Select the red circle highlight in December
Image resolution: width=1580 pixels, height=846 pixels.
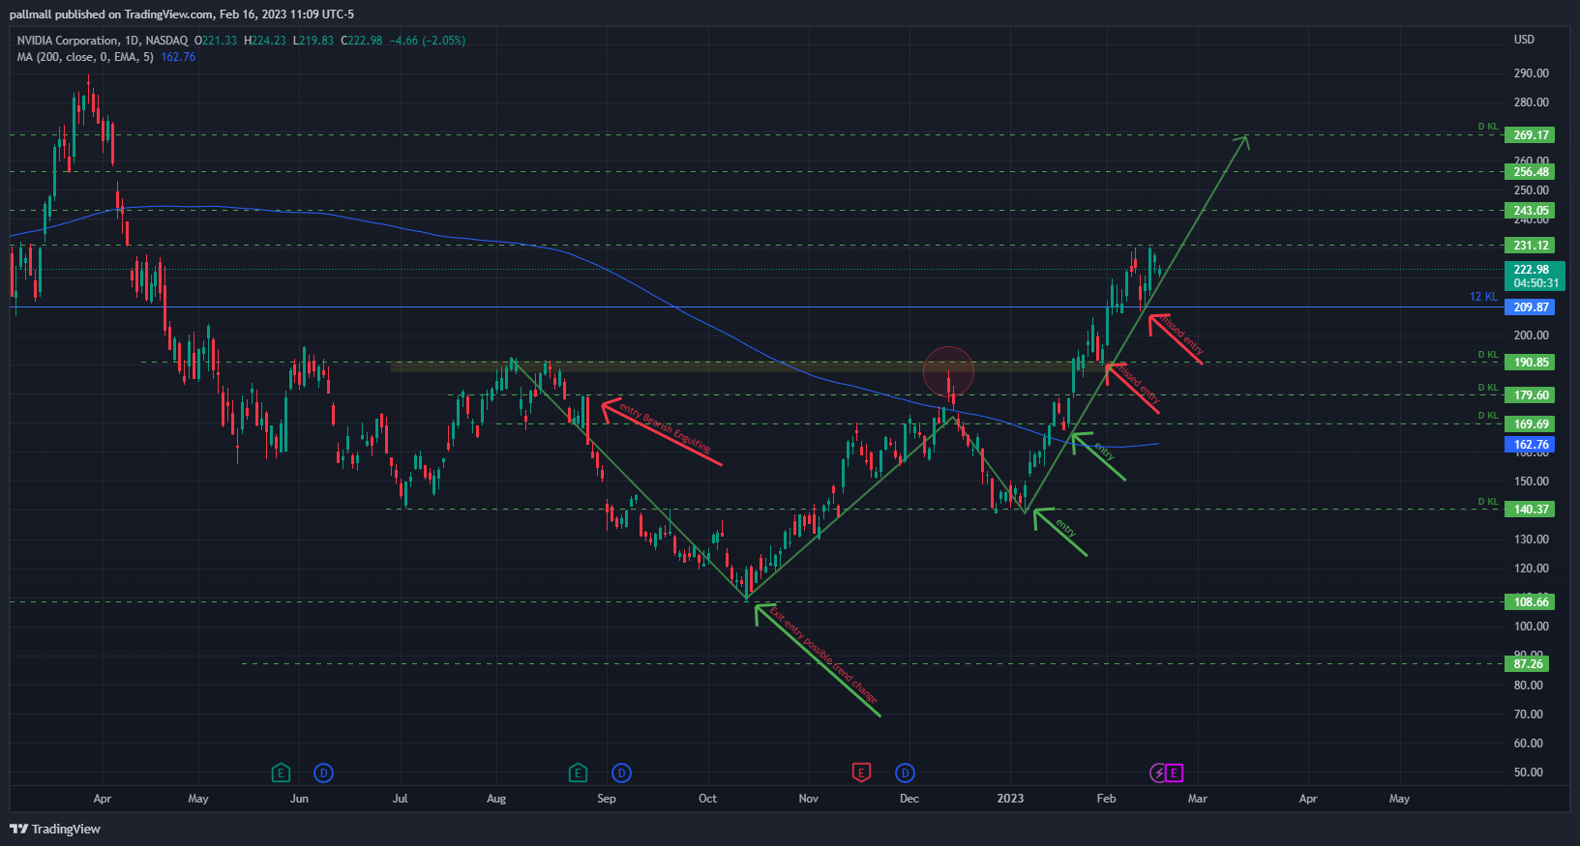948,371
